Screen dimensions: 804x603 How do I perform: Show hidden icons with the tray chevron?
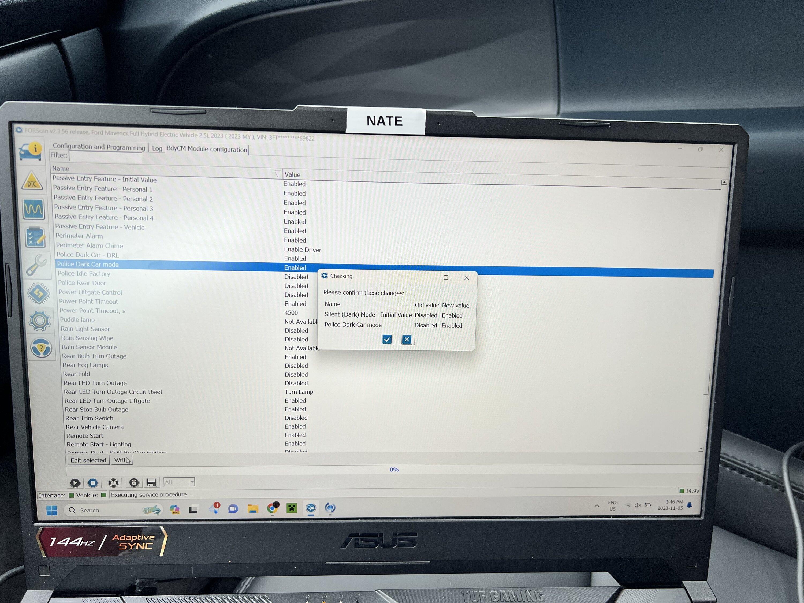[597, 506]
